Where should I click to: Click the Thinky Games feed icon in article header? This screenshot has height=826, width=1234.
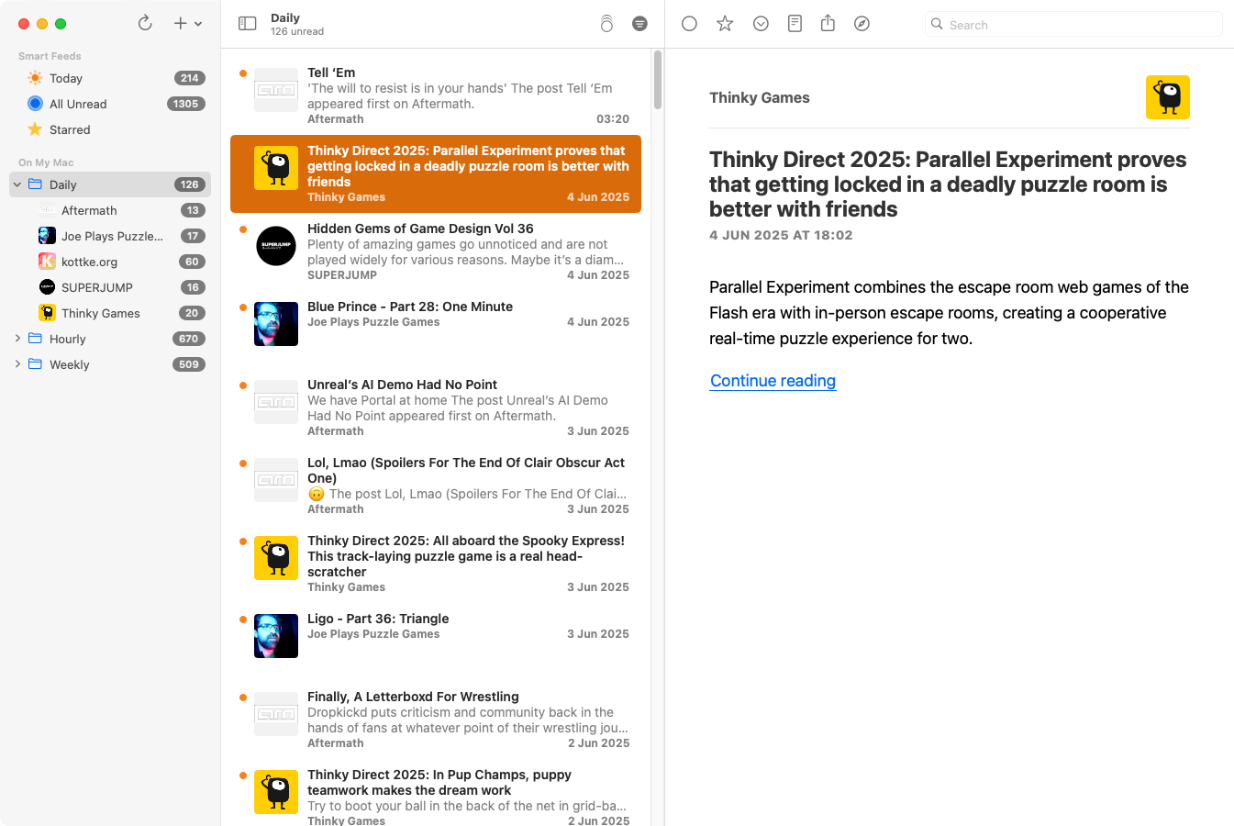coord(1168,97)
